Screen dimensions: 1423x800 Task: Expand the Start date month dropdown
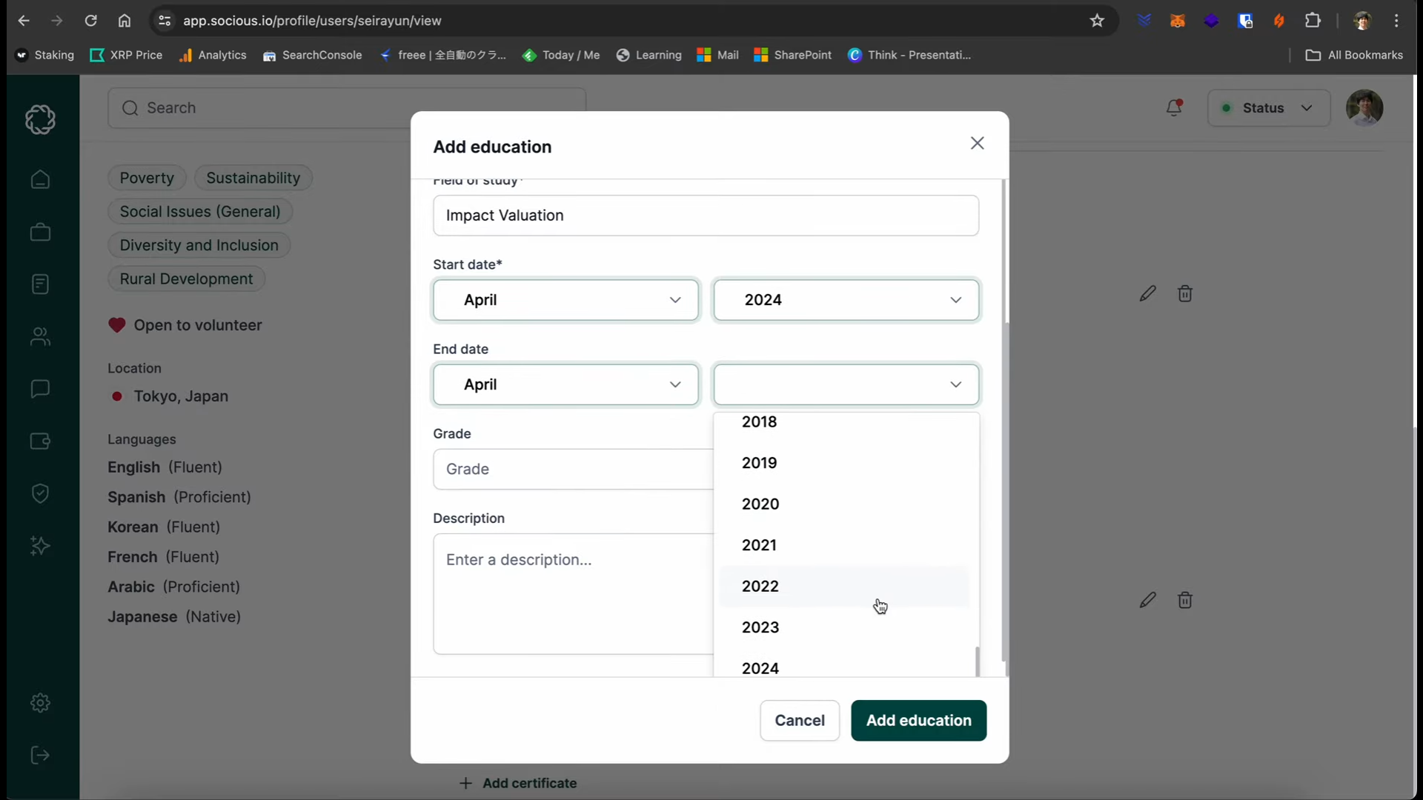pyautogui.click(x=565, y=300)
